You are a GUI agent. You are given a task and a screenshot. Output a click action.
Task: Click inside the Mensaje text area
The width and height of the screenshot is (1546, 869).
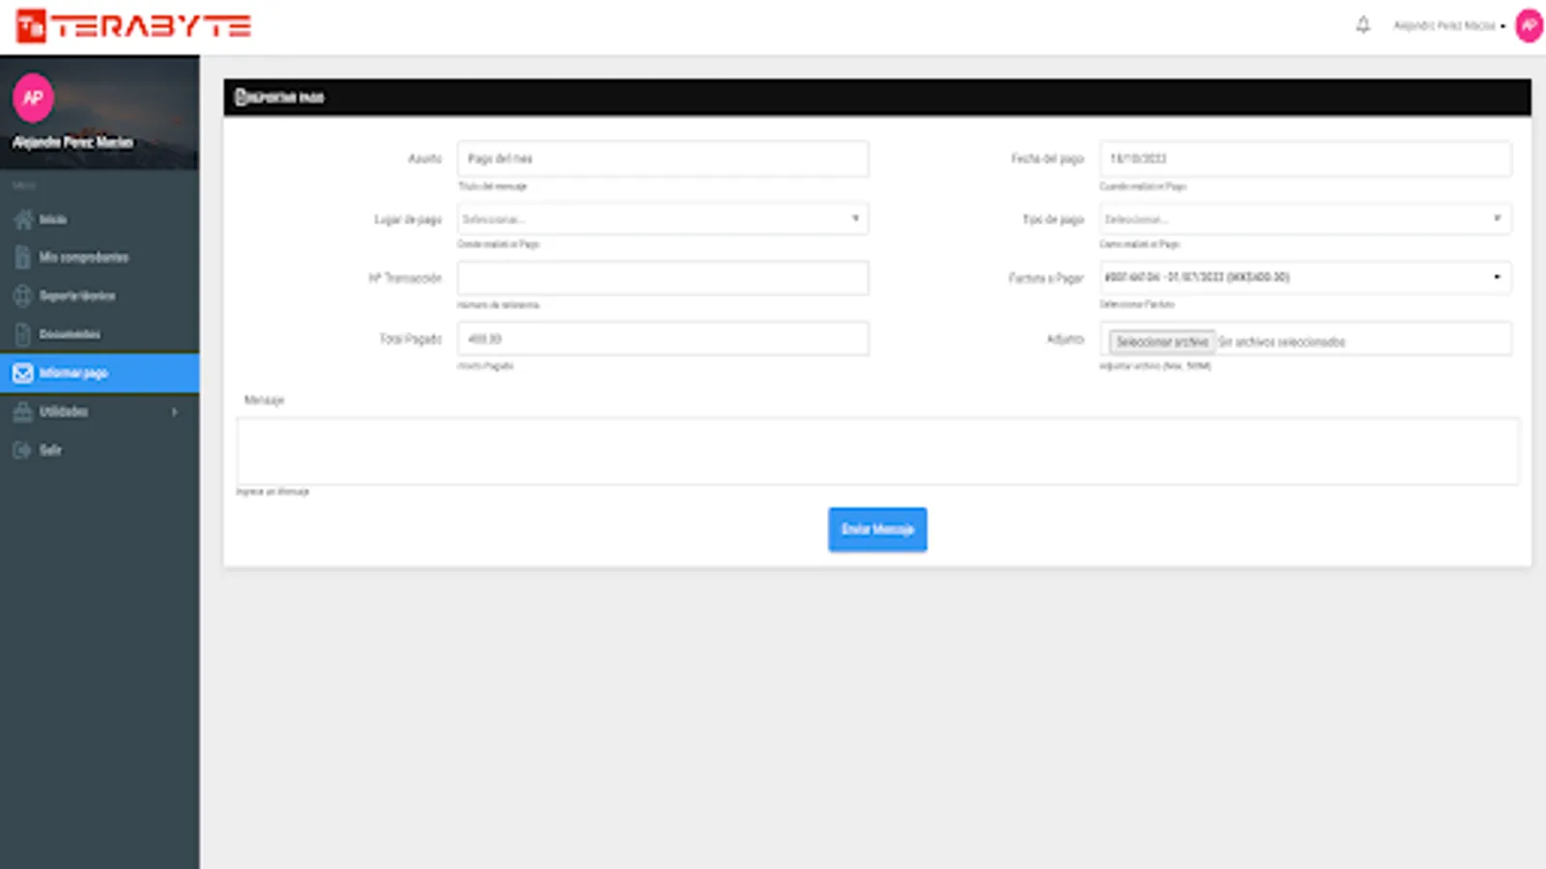[877, 451]
